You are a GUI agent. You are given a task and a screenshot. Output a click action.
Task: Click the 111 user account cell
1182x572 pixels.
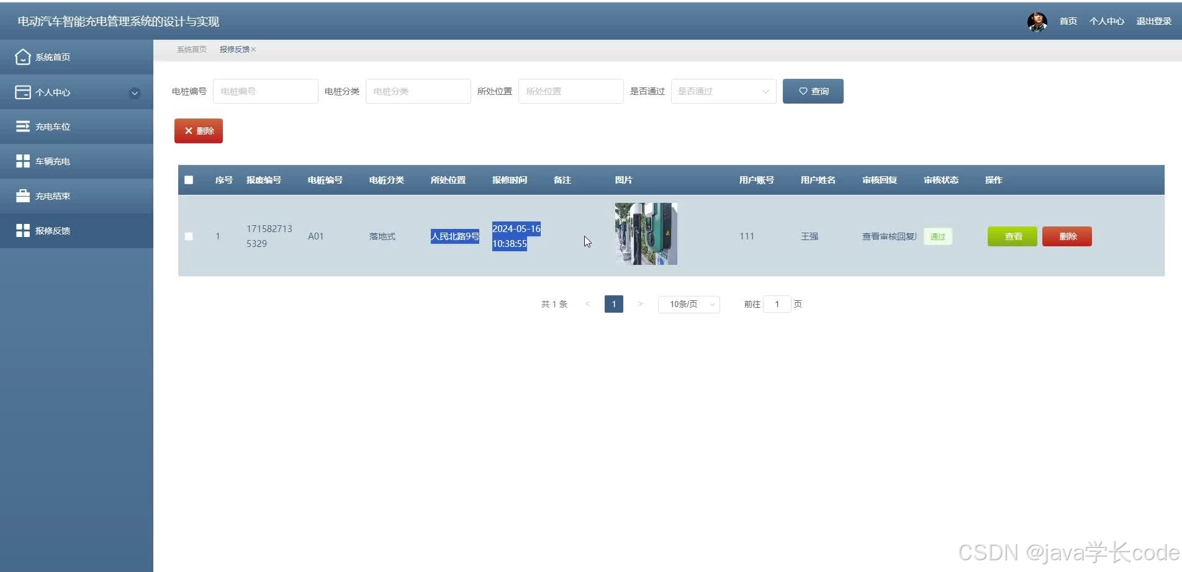pyautogui.click(x=747, y=236)
